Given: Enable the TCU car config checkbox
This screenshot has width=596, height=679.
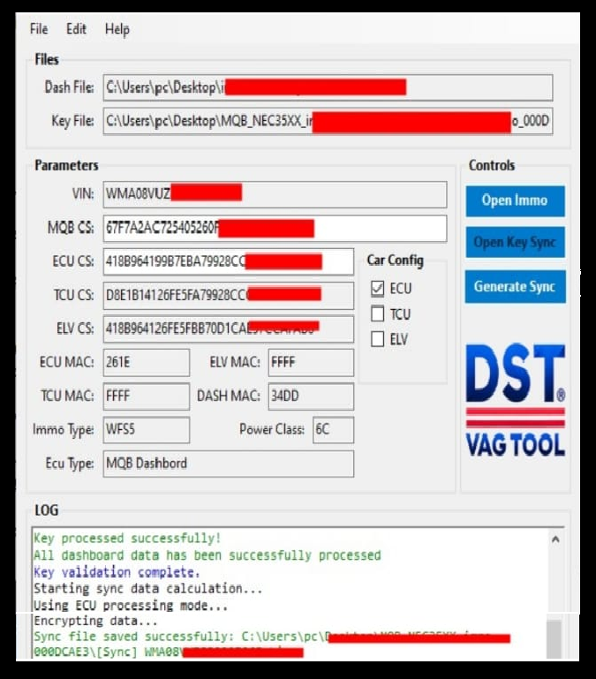Looking at the screenshot, I should [378, 314].
